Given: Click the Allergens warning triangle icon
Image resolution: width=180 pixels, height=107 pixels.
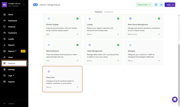Looking at the screenshot, I should tap(130, 45).
